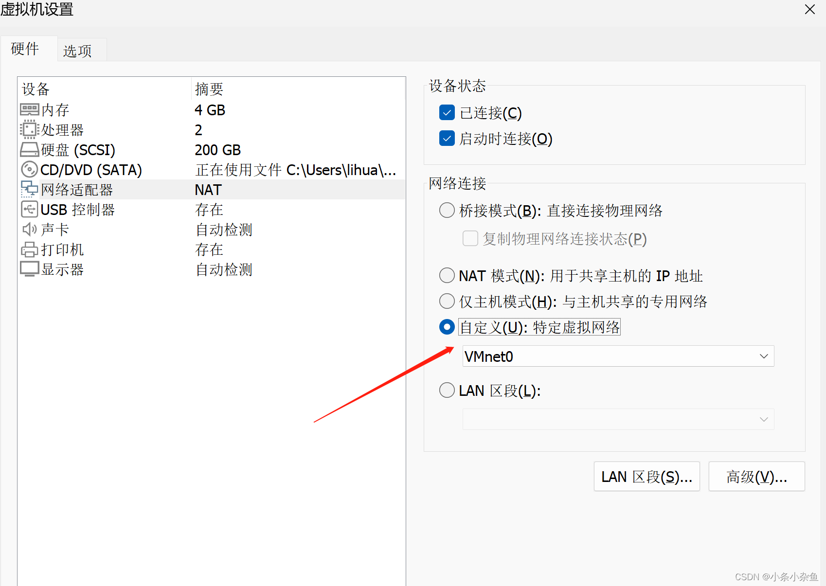Select 自定义(U) specific virtual network radio
Screen dimensions: 826x586
(x=447, y=327)
